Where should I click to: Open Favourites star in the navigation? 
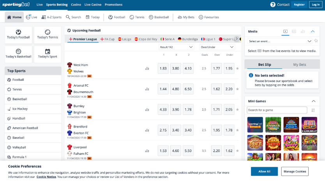click(209, 17)
